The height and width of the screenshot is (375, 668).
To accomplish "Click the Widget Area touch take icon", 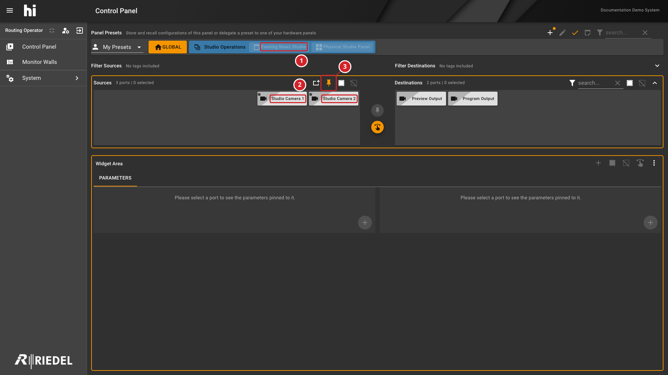I will 640,163.
